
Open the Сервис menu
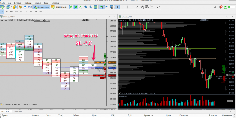[x=38, y=3]
